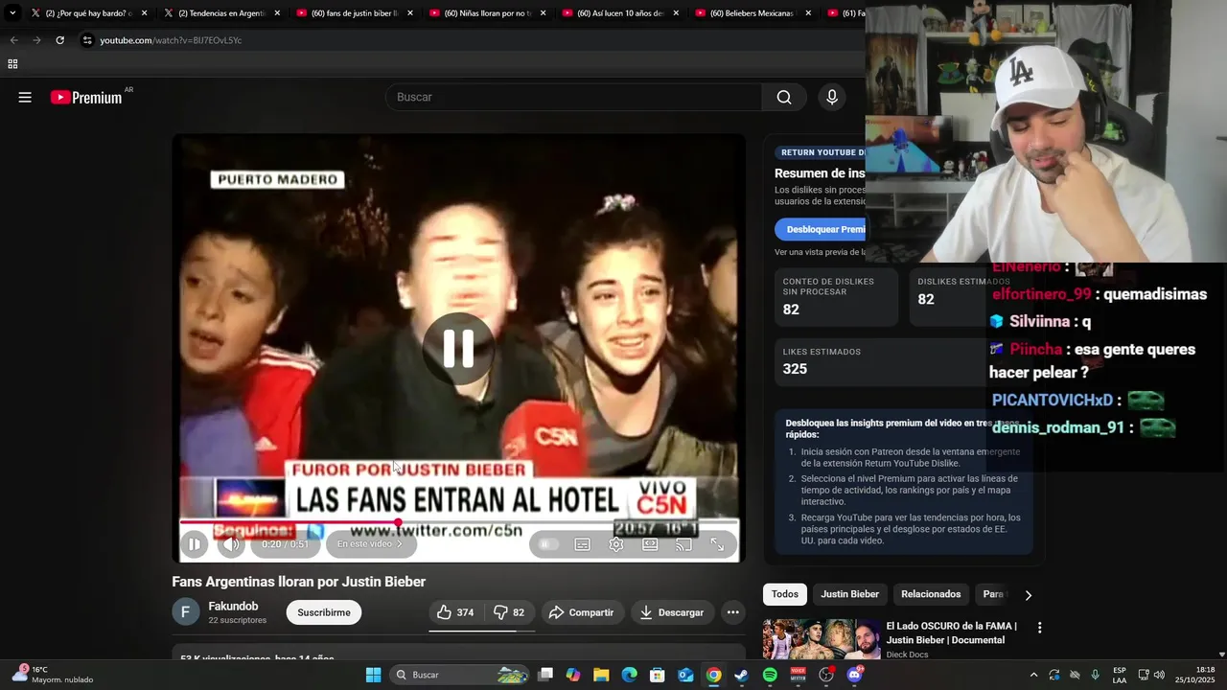Share the video via Compartir

(x=581, y=612)
